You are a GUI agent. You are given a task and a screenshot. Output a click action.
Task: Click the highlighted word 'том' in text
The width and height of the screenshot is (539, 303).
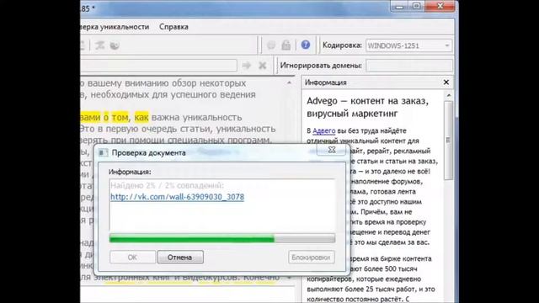(120, 117)
